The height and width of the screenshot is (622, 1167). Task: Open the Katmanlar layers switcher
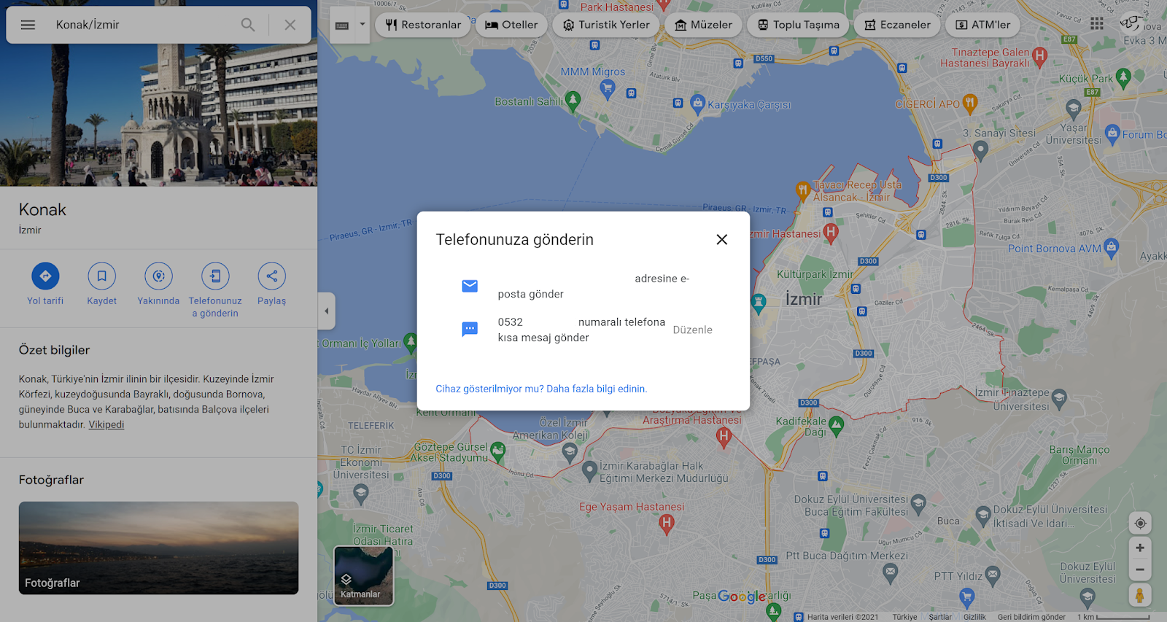coord(363,576)
